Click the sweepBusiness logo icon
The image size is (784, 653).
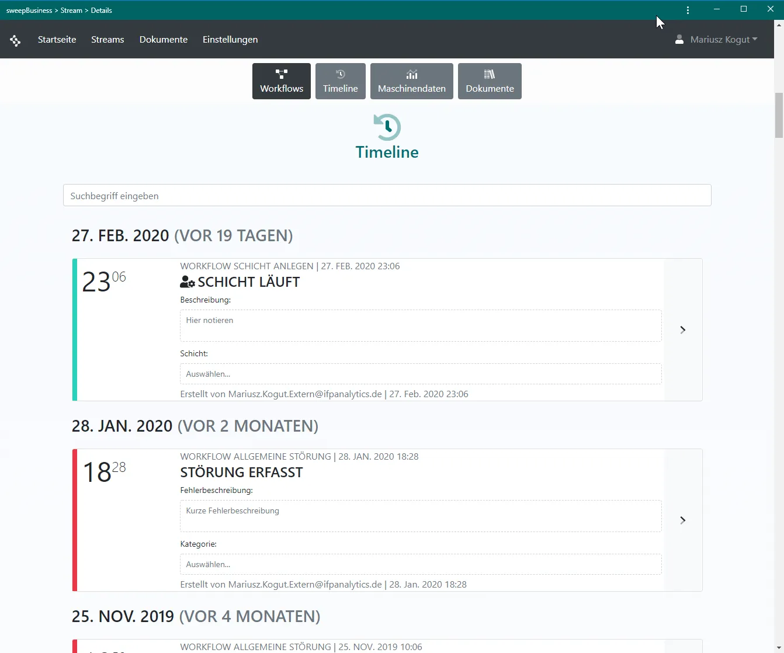[15, 39]
